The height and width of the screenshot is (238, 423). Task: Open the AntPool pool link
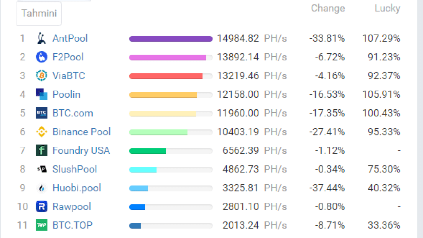[70, 38]
